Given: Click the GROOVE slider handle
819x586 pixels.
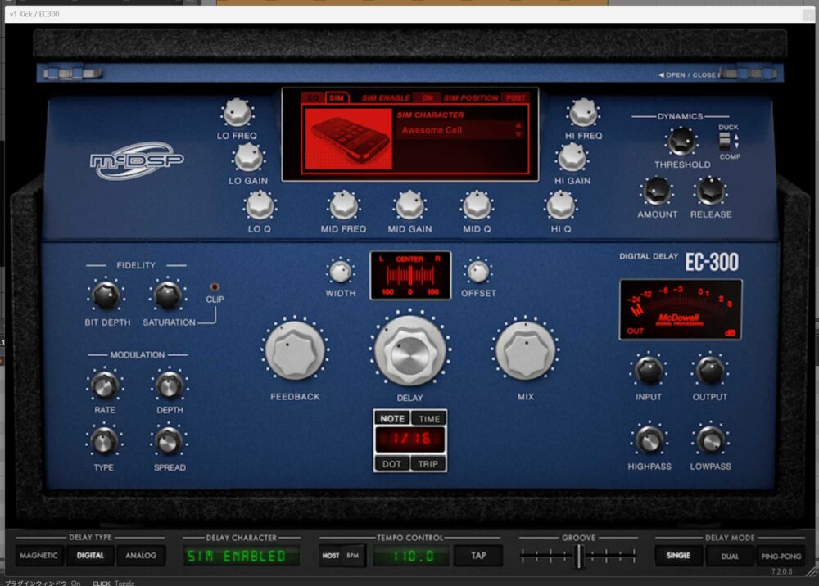Looking at the screenshot, I should [578, 556].
